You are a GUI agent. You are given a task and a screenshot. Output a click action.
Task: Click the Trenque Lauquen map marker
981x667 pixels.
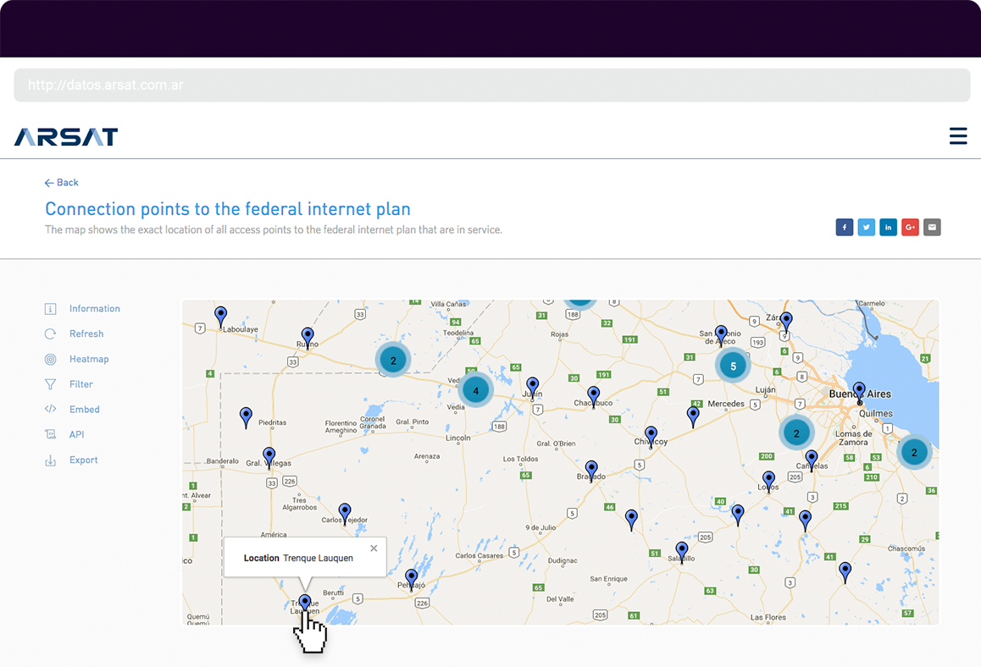pos(304,601)
